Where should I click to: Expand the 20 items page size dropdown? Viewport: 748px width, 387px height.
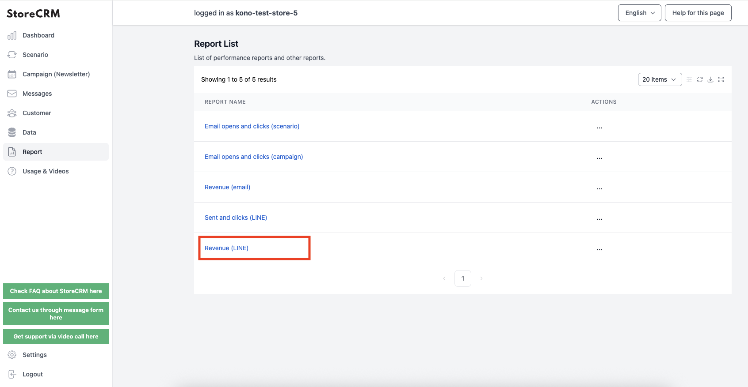coord(660,79)
